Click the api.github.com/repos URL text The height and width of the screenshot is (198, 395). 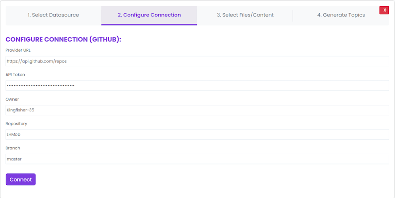point(37,61)
